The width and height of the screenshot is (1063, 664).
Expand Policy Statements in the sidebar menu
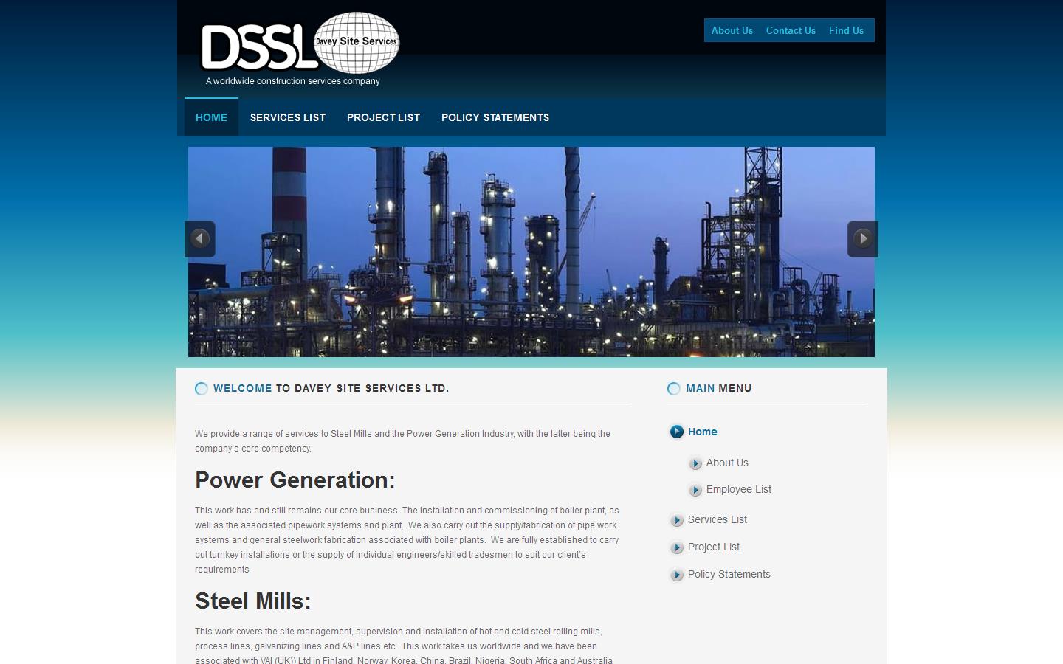pos(729,575)
